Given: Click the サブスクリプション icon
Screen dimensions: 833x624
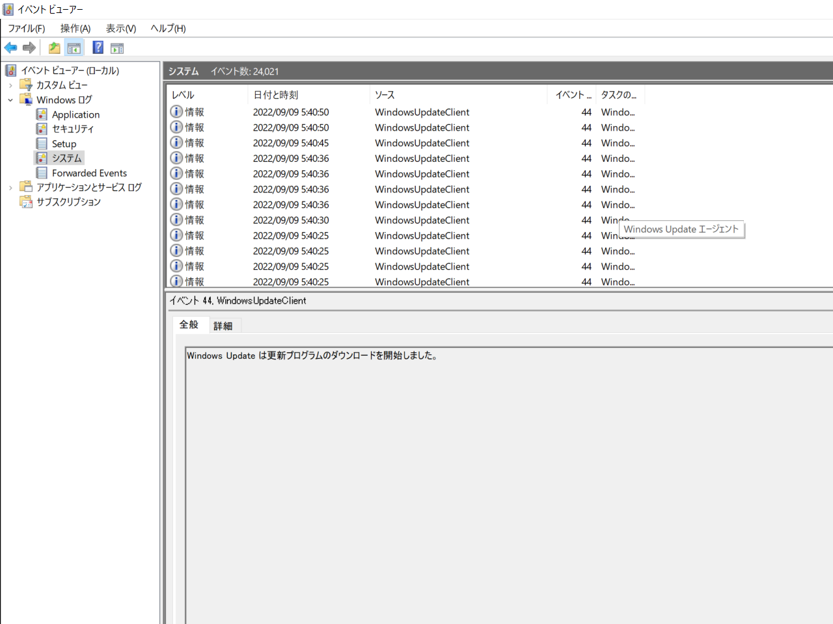Looking at the screenshot, I should (x=26, y=201).
